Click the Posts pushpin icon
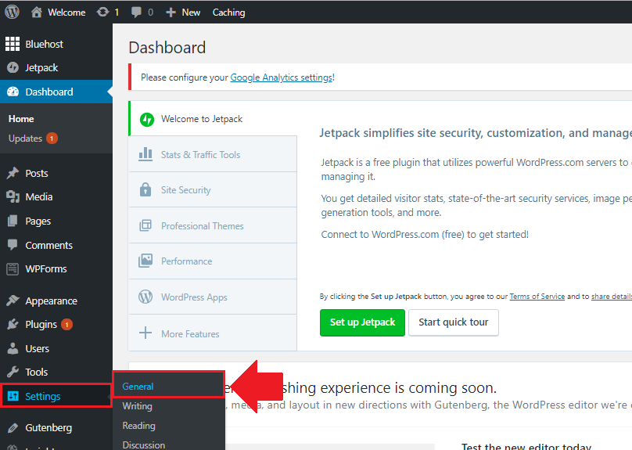This screenshot has height=450, width=632. click(x=13, y=173)
